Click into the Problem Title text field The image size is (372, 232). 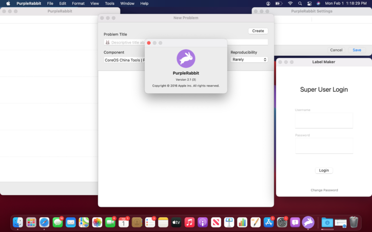tap(186, 43)
